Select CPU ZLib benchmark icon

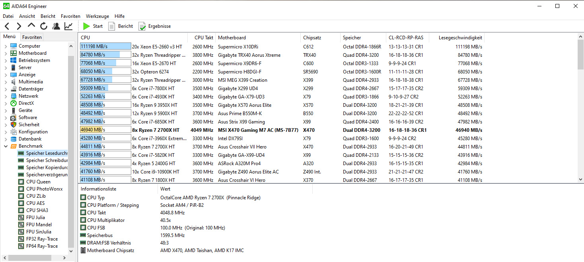(21, 196)
